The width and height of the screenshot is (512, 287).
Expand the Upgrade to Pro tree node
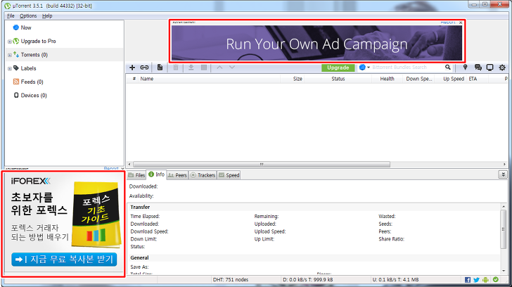point(10,42)
